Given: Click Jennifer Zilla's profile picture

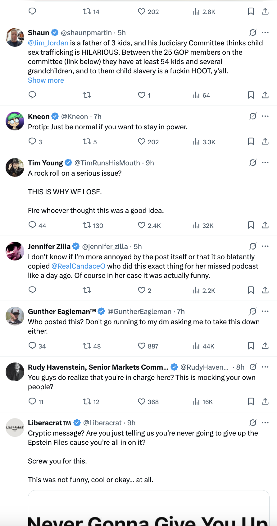Looking at the screenshot, I should 15,251.
